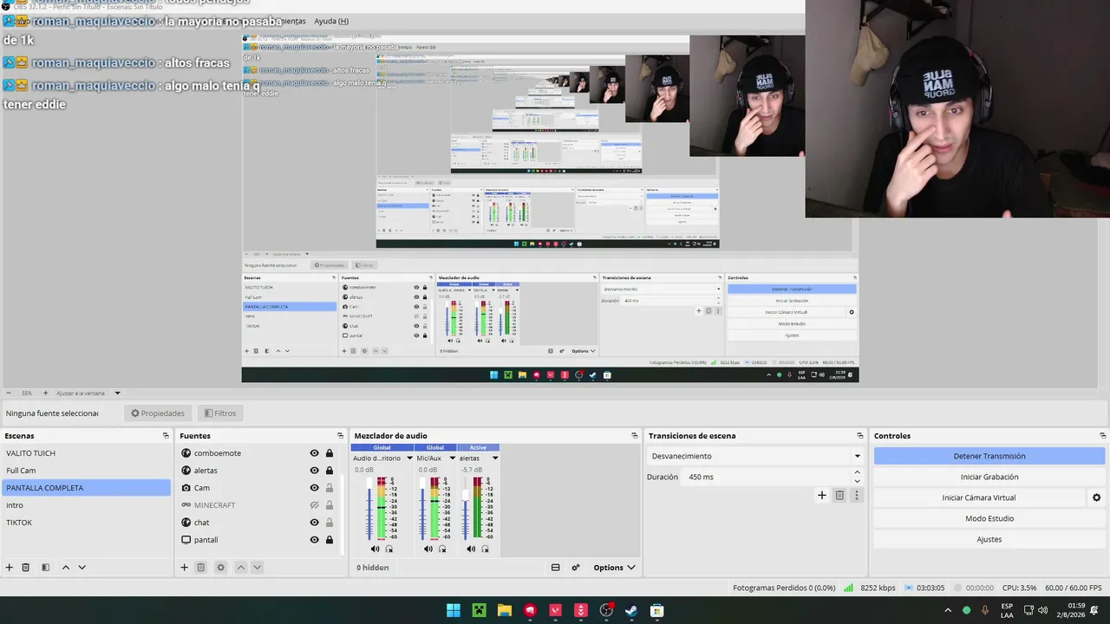
Task: Enable Modo Estudio
Action: 989,518
